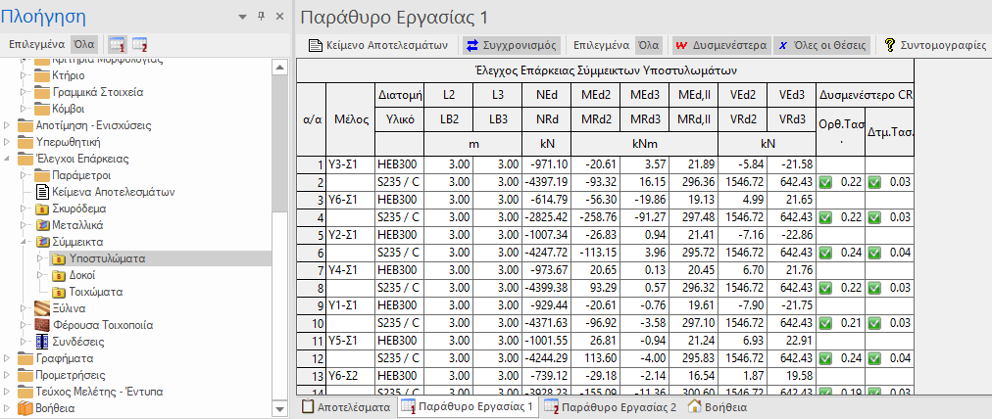This screenshot has width=992, height=419.
Task: Pin the Πλοήγηση panel
Action: (261, 17)
